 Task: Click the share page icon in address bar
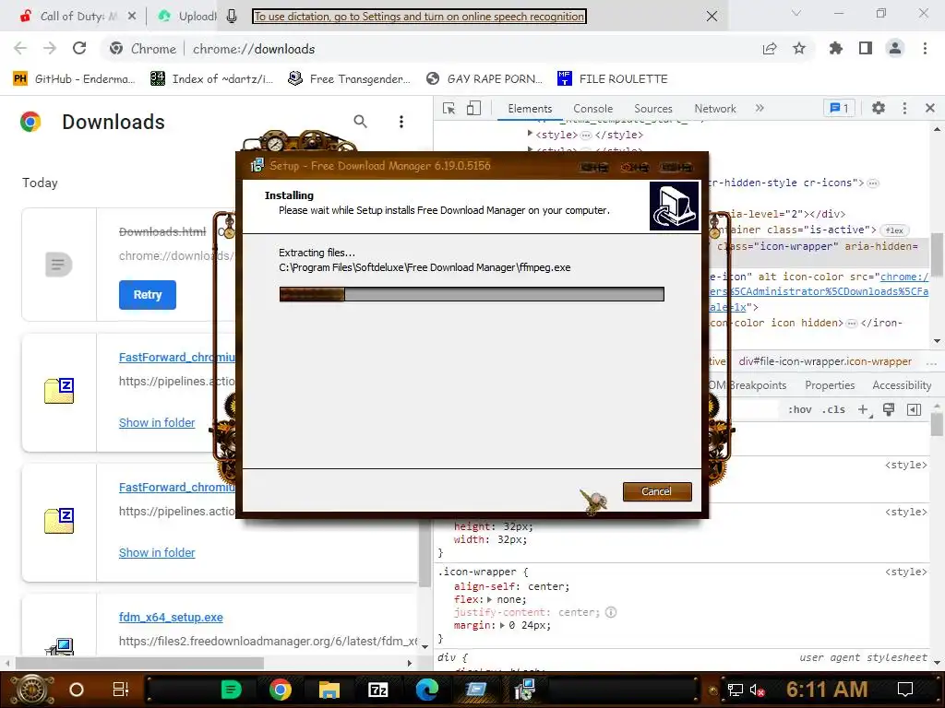click(770, 49)
